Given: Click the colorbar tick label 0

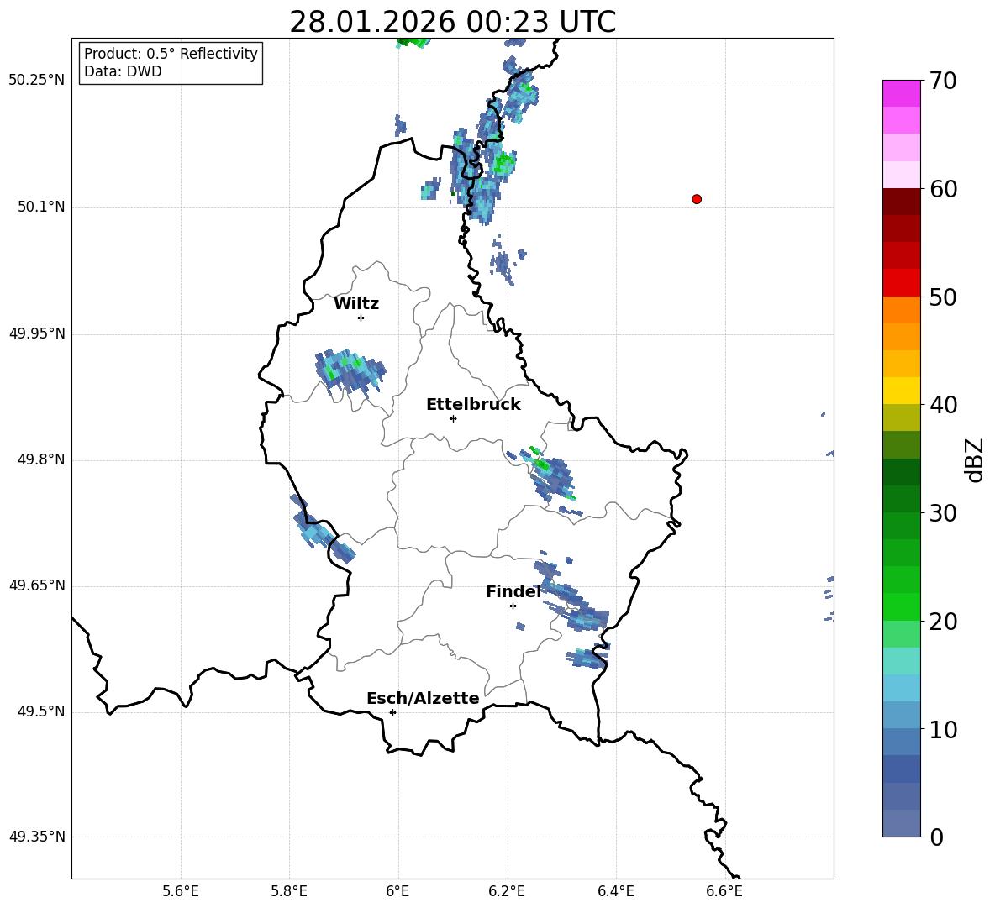Looking at the screenshot, I should 936,837.
